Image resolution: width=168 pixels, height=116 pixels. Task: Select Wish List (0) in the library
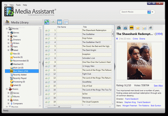point(17,68)
